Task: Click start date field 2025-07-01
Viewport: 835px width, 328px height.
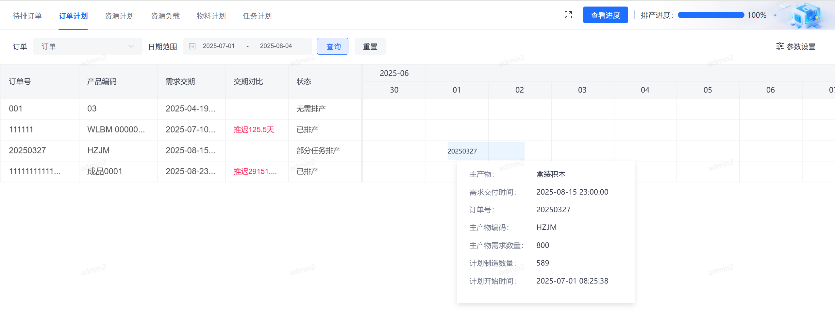Action: pyautogui.click(x=219, y=46)
